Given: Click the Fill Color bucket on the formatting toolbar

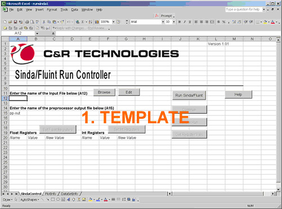Looking at the screenshot, I should [265, 22].
